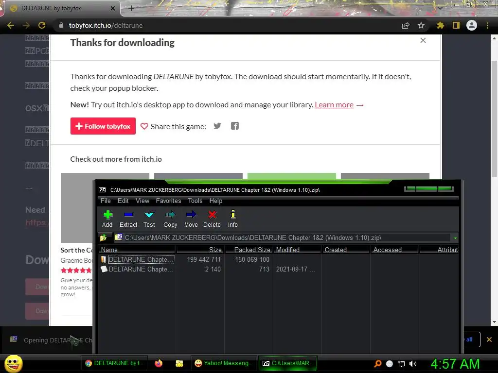The height and width of the screenshot is (373, 498).
Task: Sort by the Accessed column header
Action: [x=394, y=250]
